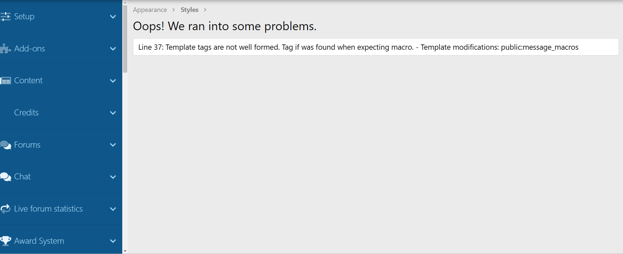Click the Add-ons puzzle piece icon

[6, 49]
